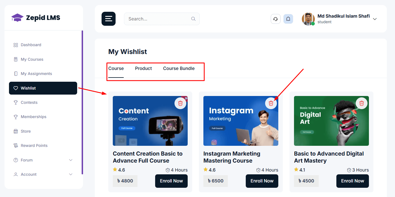395x197 pixels.
Task: Expand the Forum submenu
Action: [x=71, y=160]
